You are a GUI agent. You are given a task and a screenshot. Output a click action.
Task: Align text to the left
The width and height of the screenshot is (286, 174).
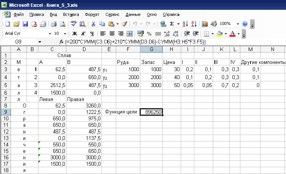coord(103,34)
